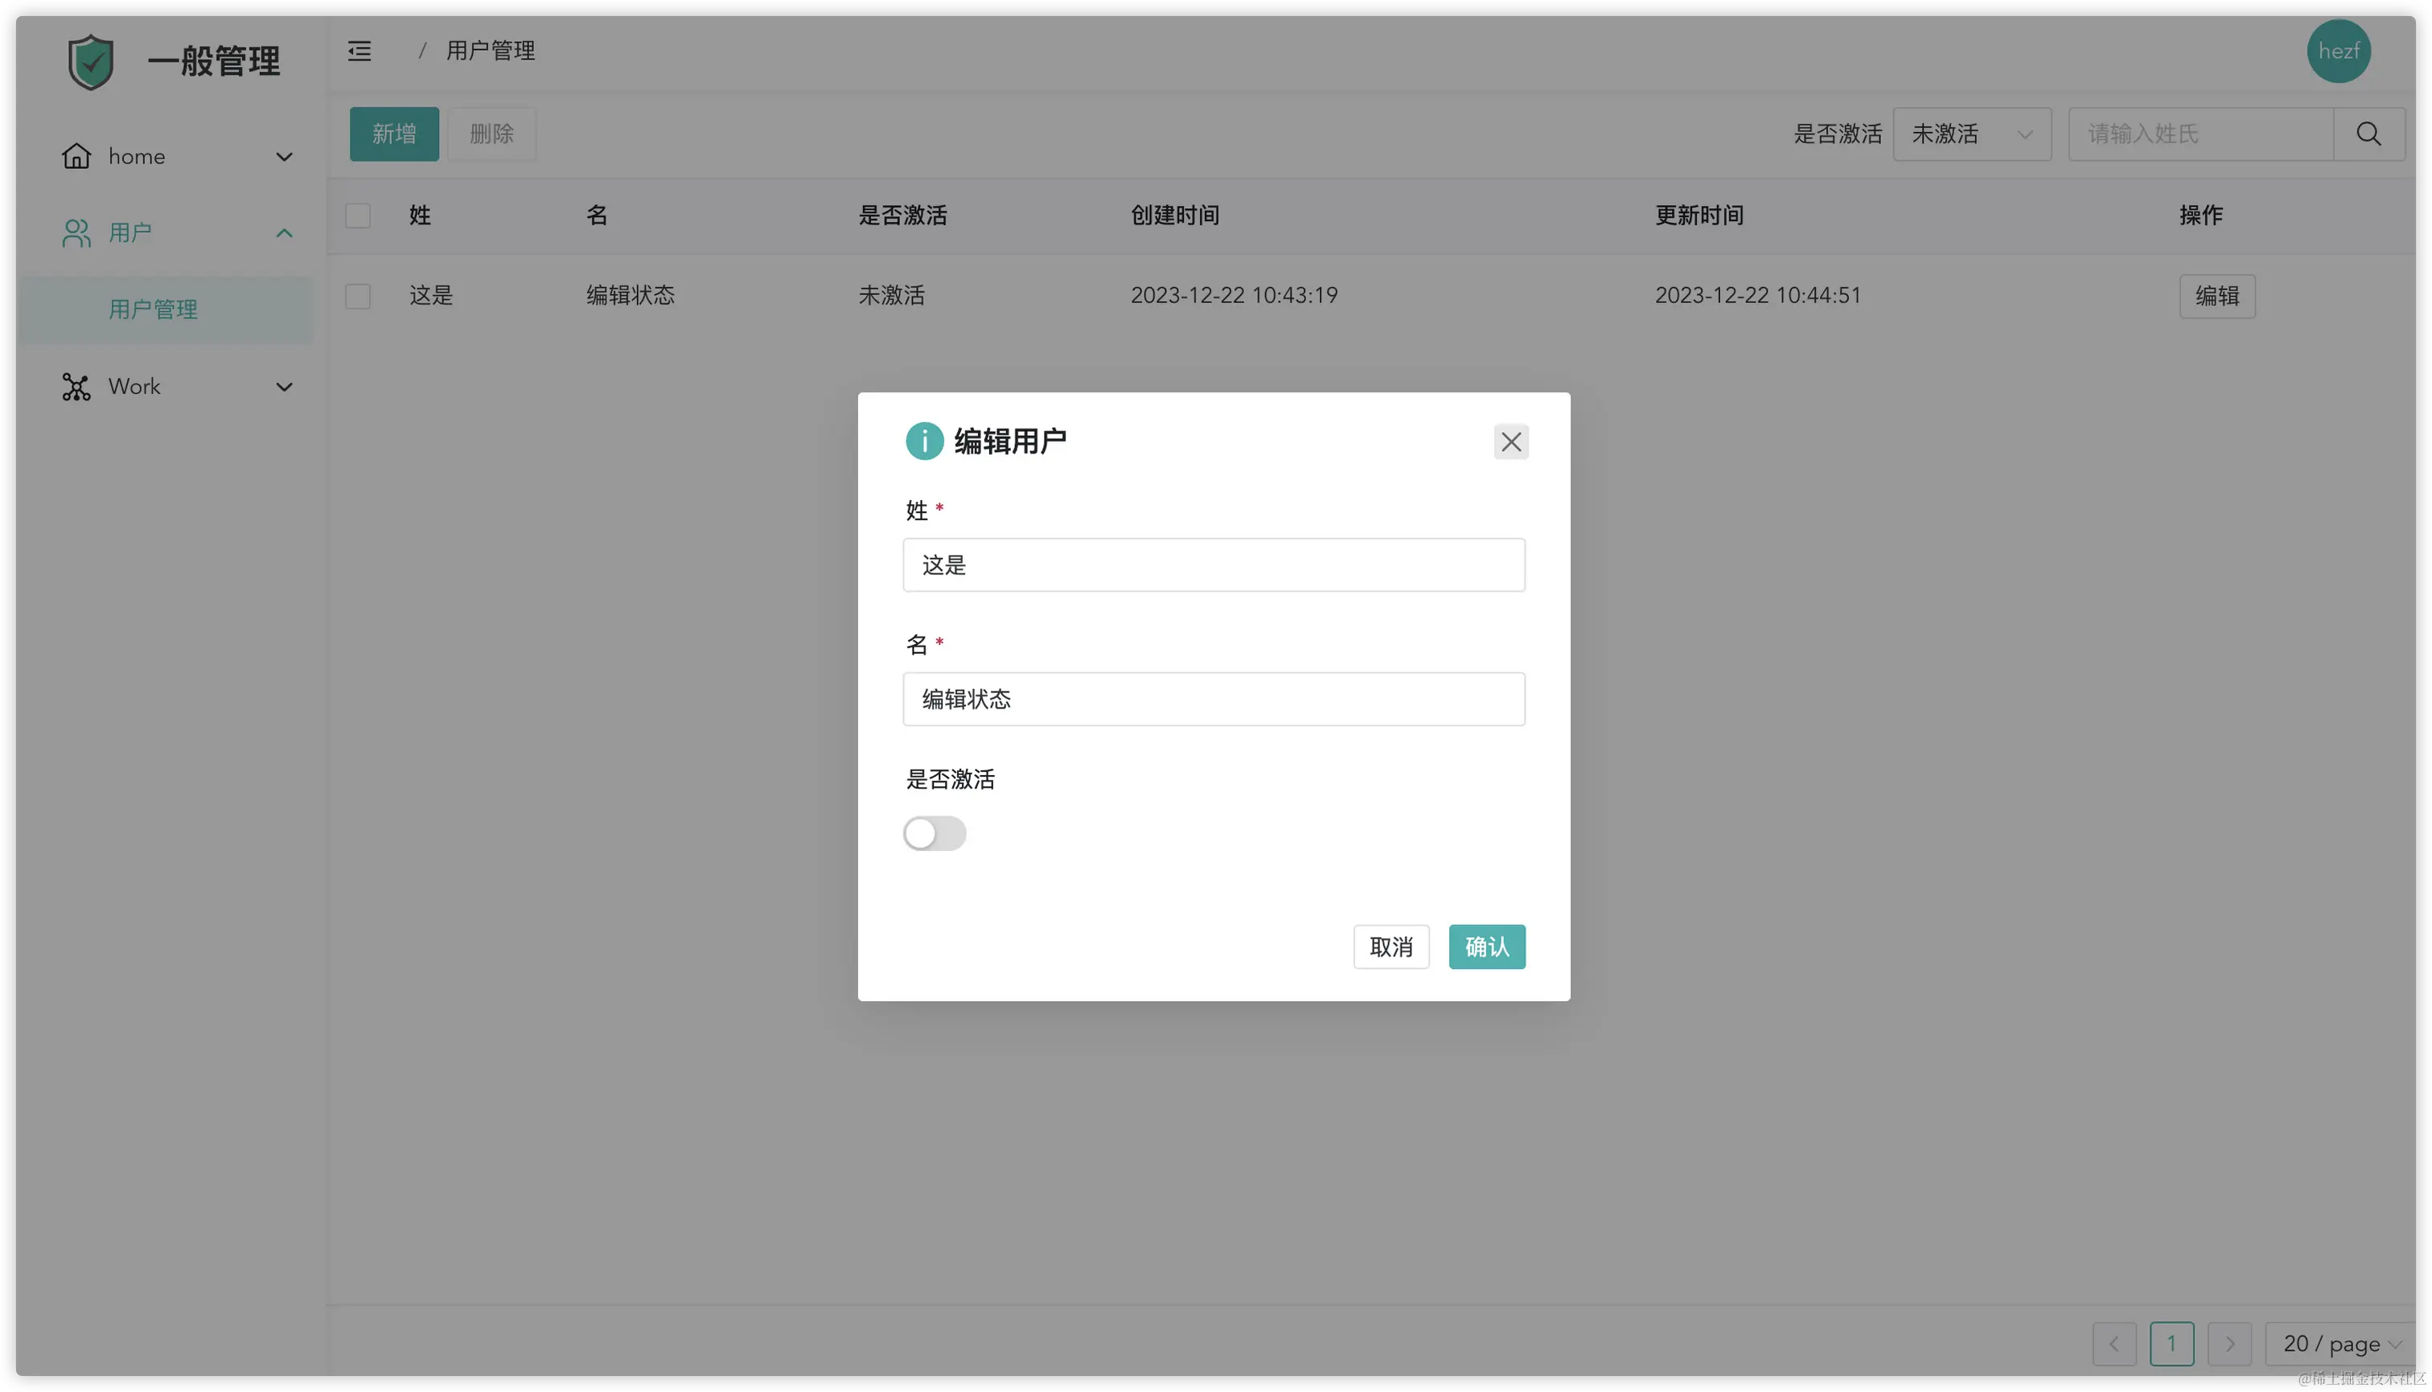Click the Work network icon
Screen dimensions: 2432x1392
(76, 386)
